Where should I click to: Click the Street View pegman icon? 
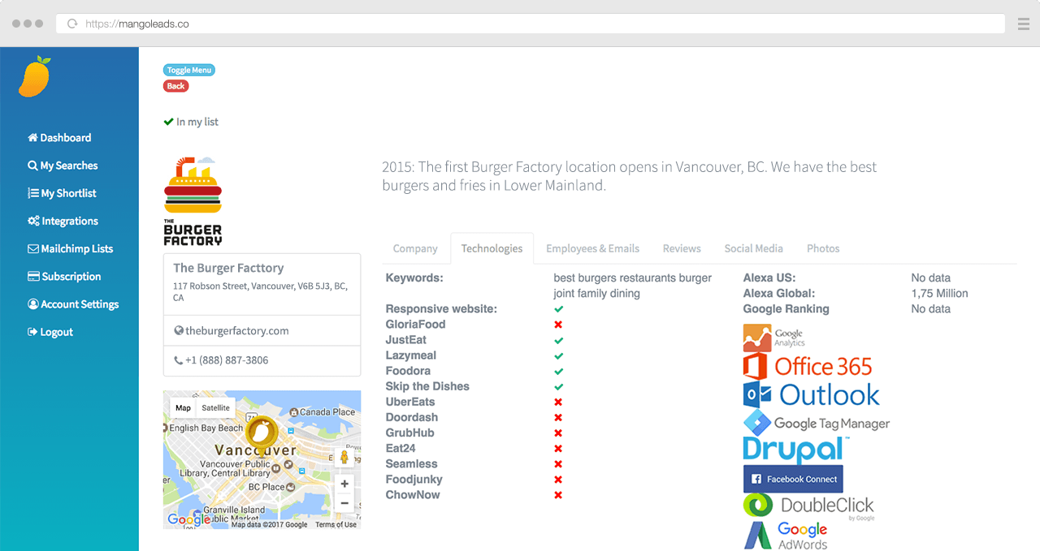[x=344, y=458]
